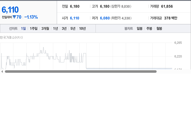
Task: Click the 6,265 axis label
Action: 178,43
